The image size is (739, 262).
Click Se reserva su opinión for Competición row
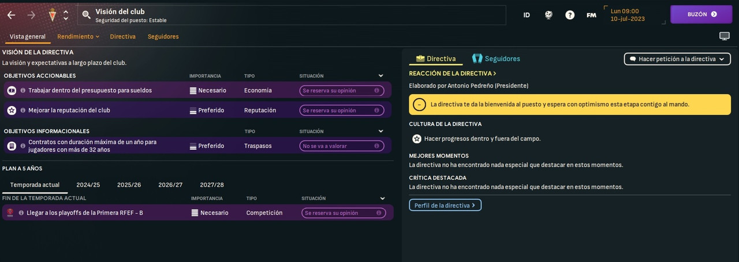pyautogui.click(x=344, y=212)
